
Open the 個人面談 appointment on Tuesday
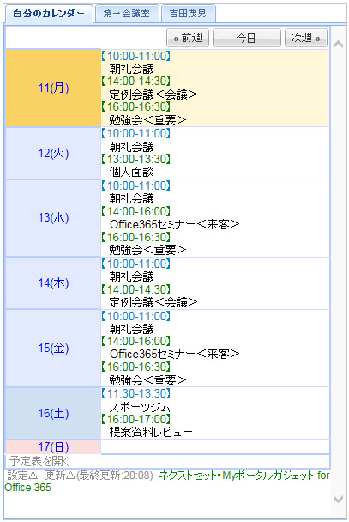point(131,172)
